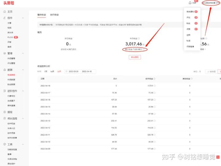Click the 管理 section icon in sidebar
This screenshot has width=221, height=166.
5,53
